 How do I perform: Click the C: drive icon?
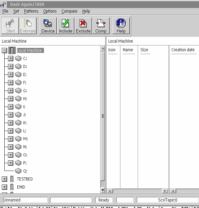point(18,58)
